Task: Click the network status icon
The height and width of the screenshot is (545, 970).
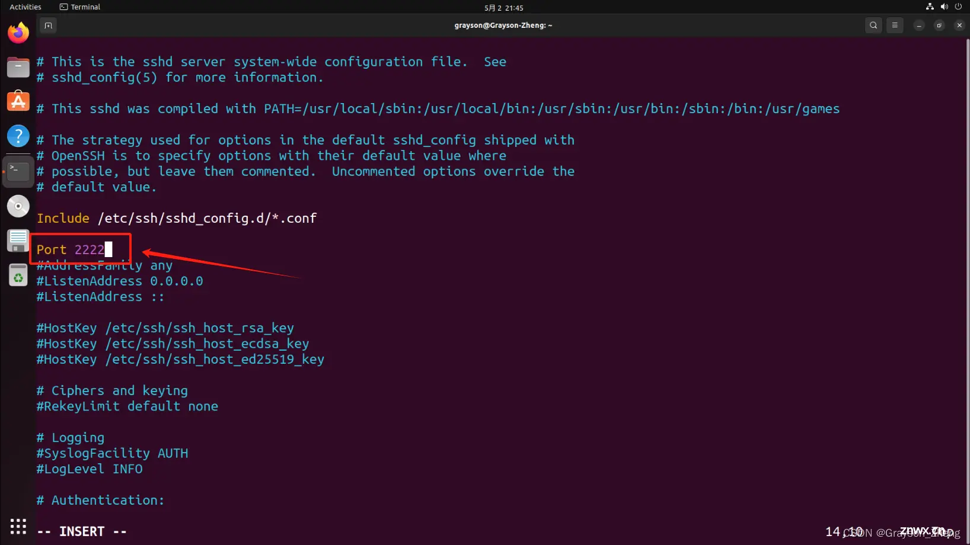Action: click(x=930, y=7)
